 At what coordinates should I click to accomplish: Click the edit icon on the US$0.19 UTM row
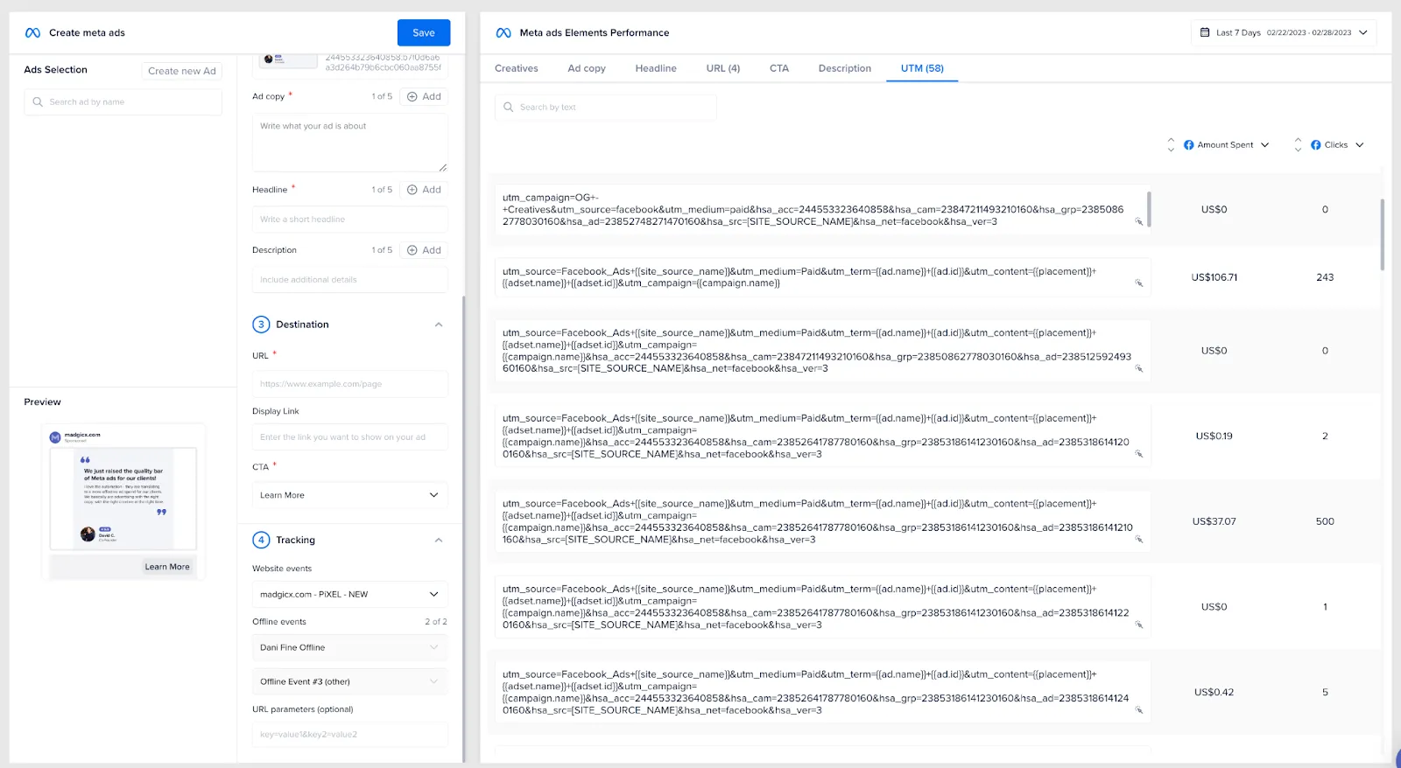(x=1139, y=454)
